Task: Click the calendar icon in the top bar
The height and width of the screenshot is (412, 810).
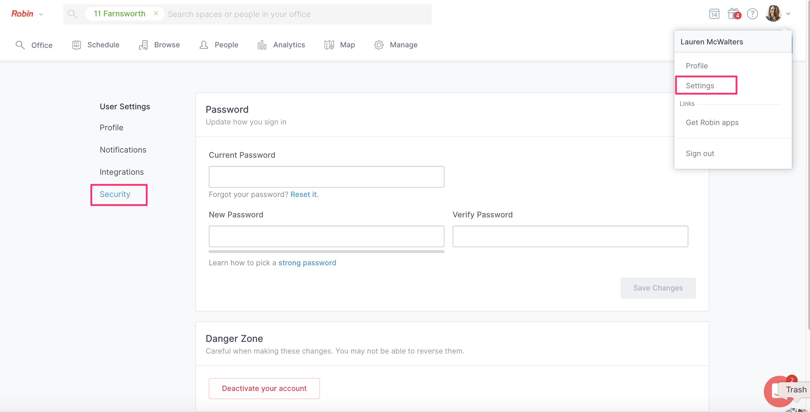Action: [x=714, y=14]
